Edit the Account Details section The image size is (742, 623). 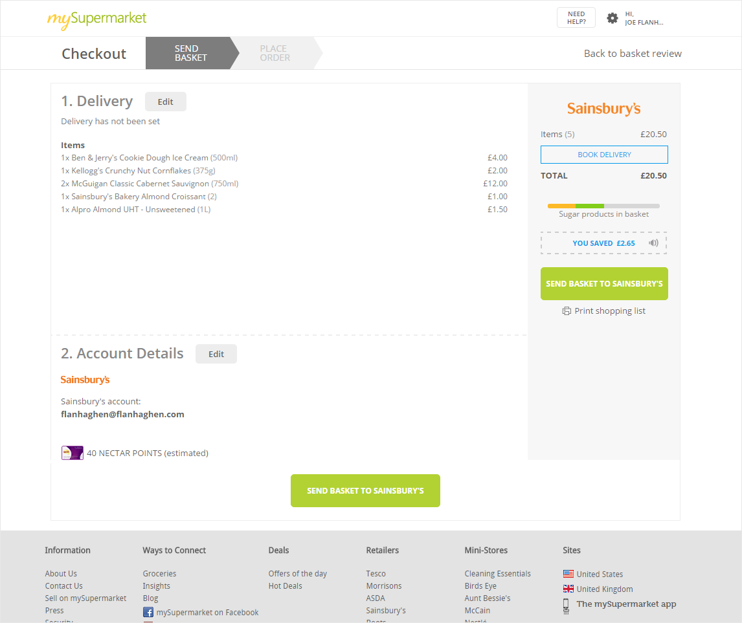pos(216,354)
